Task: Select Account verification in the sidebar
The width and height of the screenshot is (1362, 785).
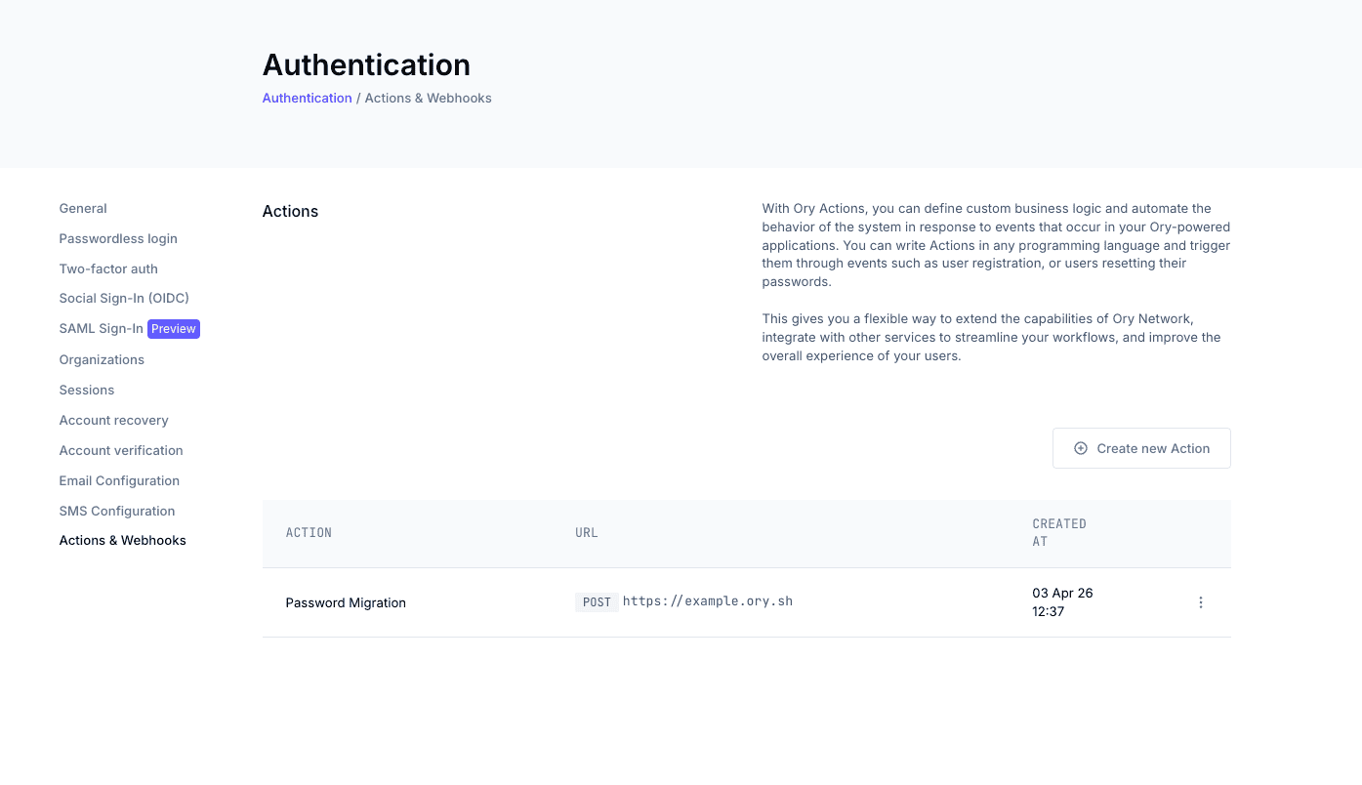Action: coord(120,450)
